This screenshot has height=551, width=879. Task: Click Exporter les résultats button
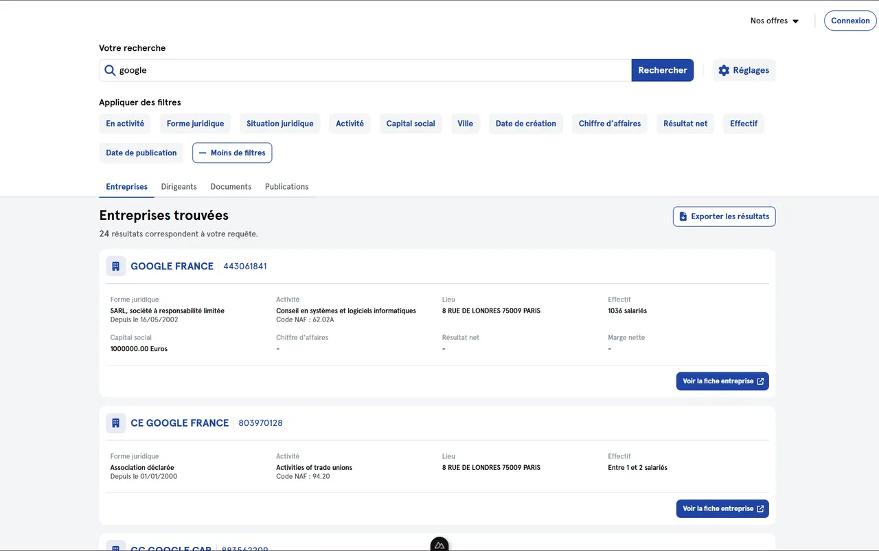coord(724,216)
